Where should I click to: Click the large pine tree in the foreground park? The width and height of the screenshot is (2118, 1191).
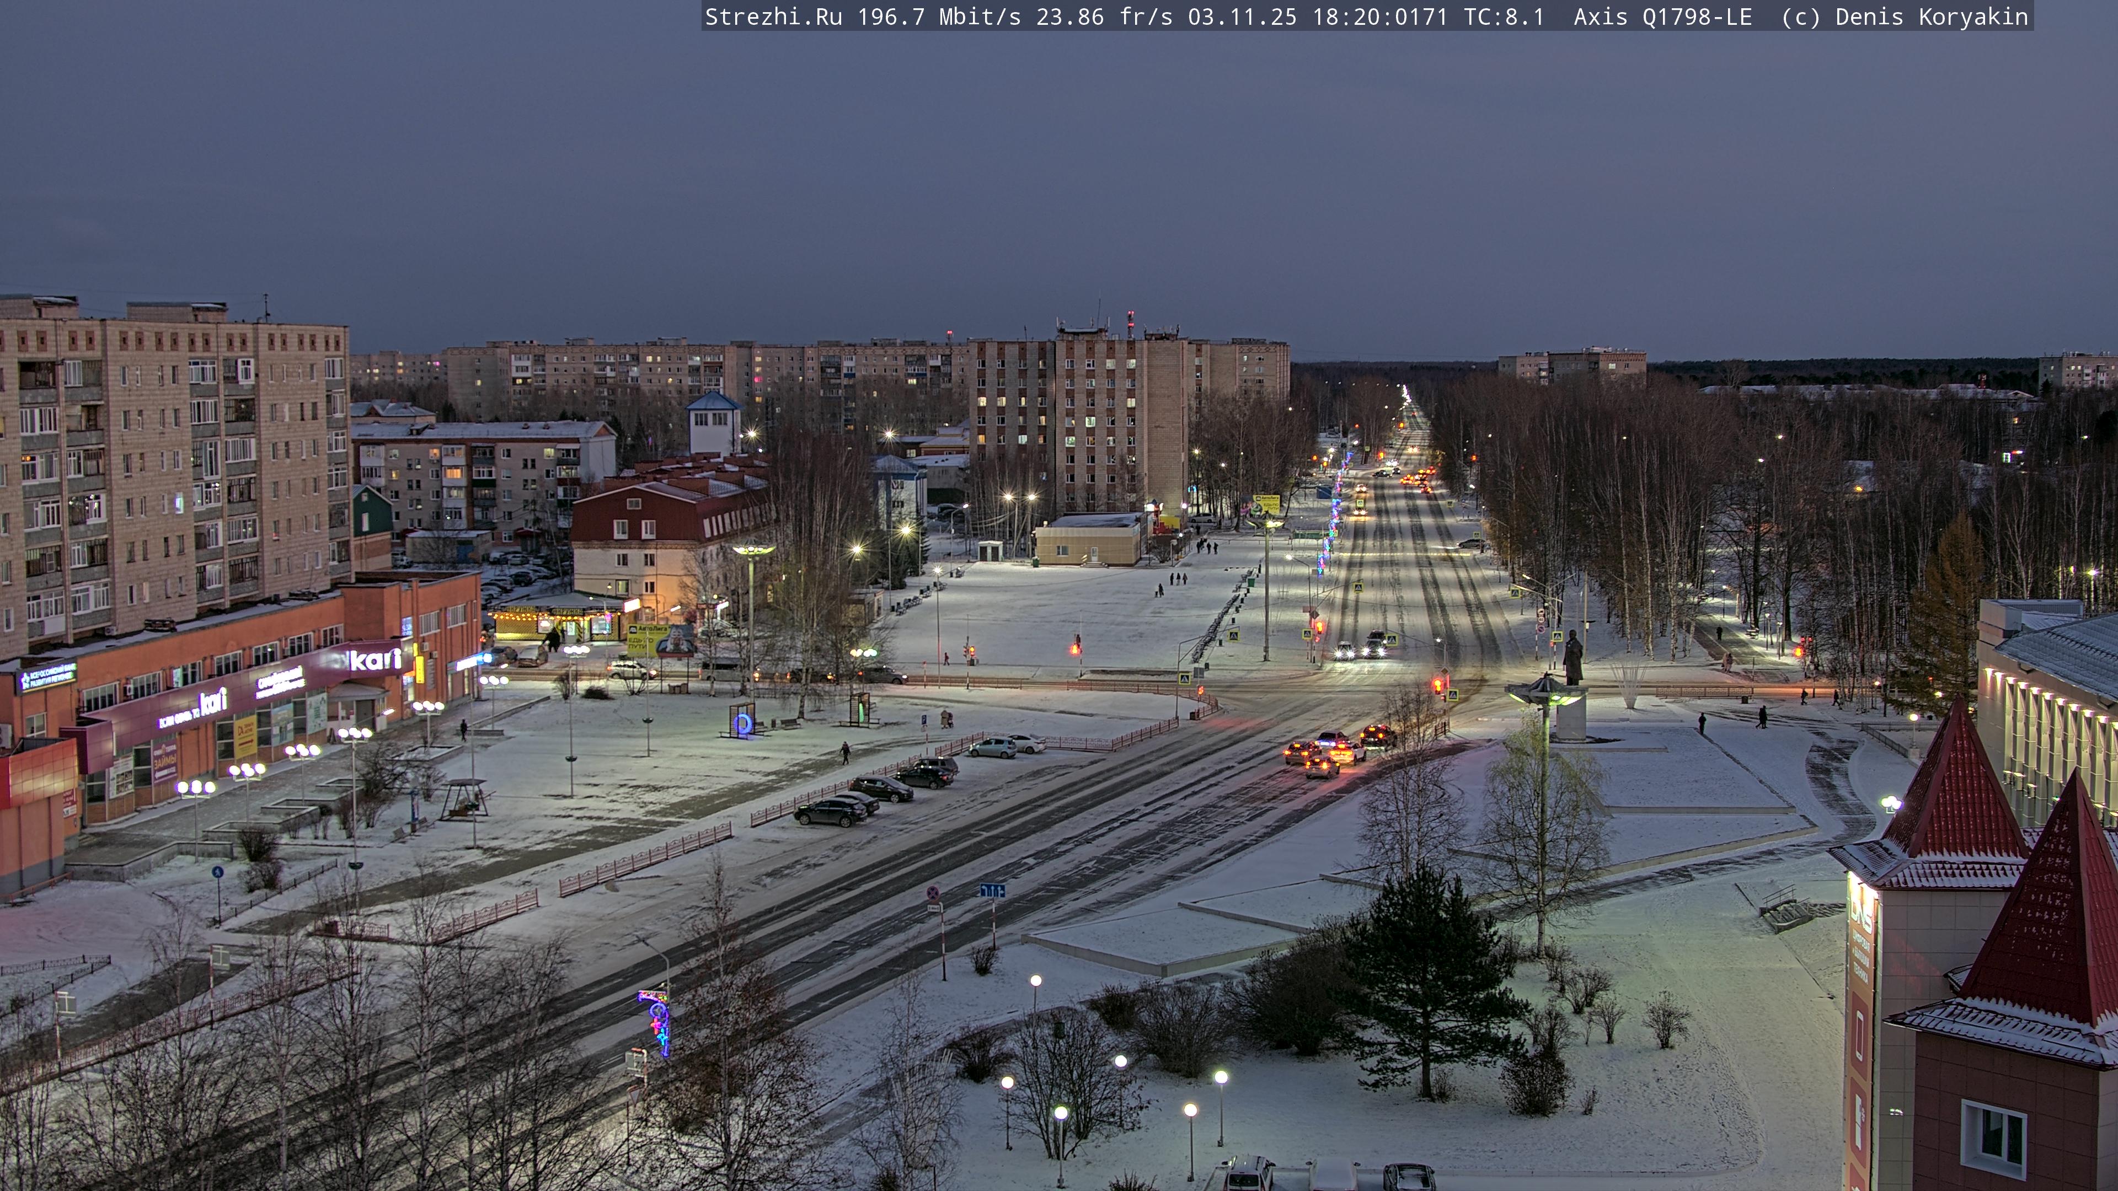1431,978
